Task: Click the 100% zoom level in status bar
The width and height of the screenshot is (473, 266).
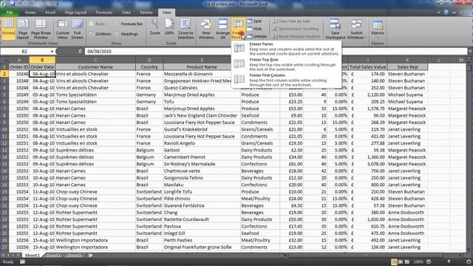Action: pyautogui.click(x=418, y=262)
